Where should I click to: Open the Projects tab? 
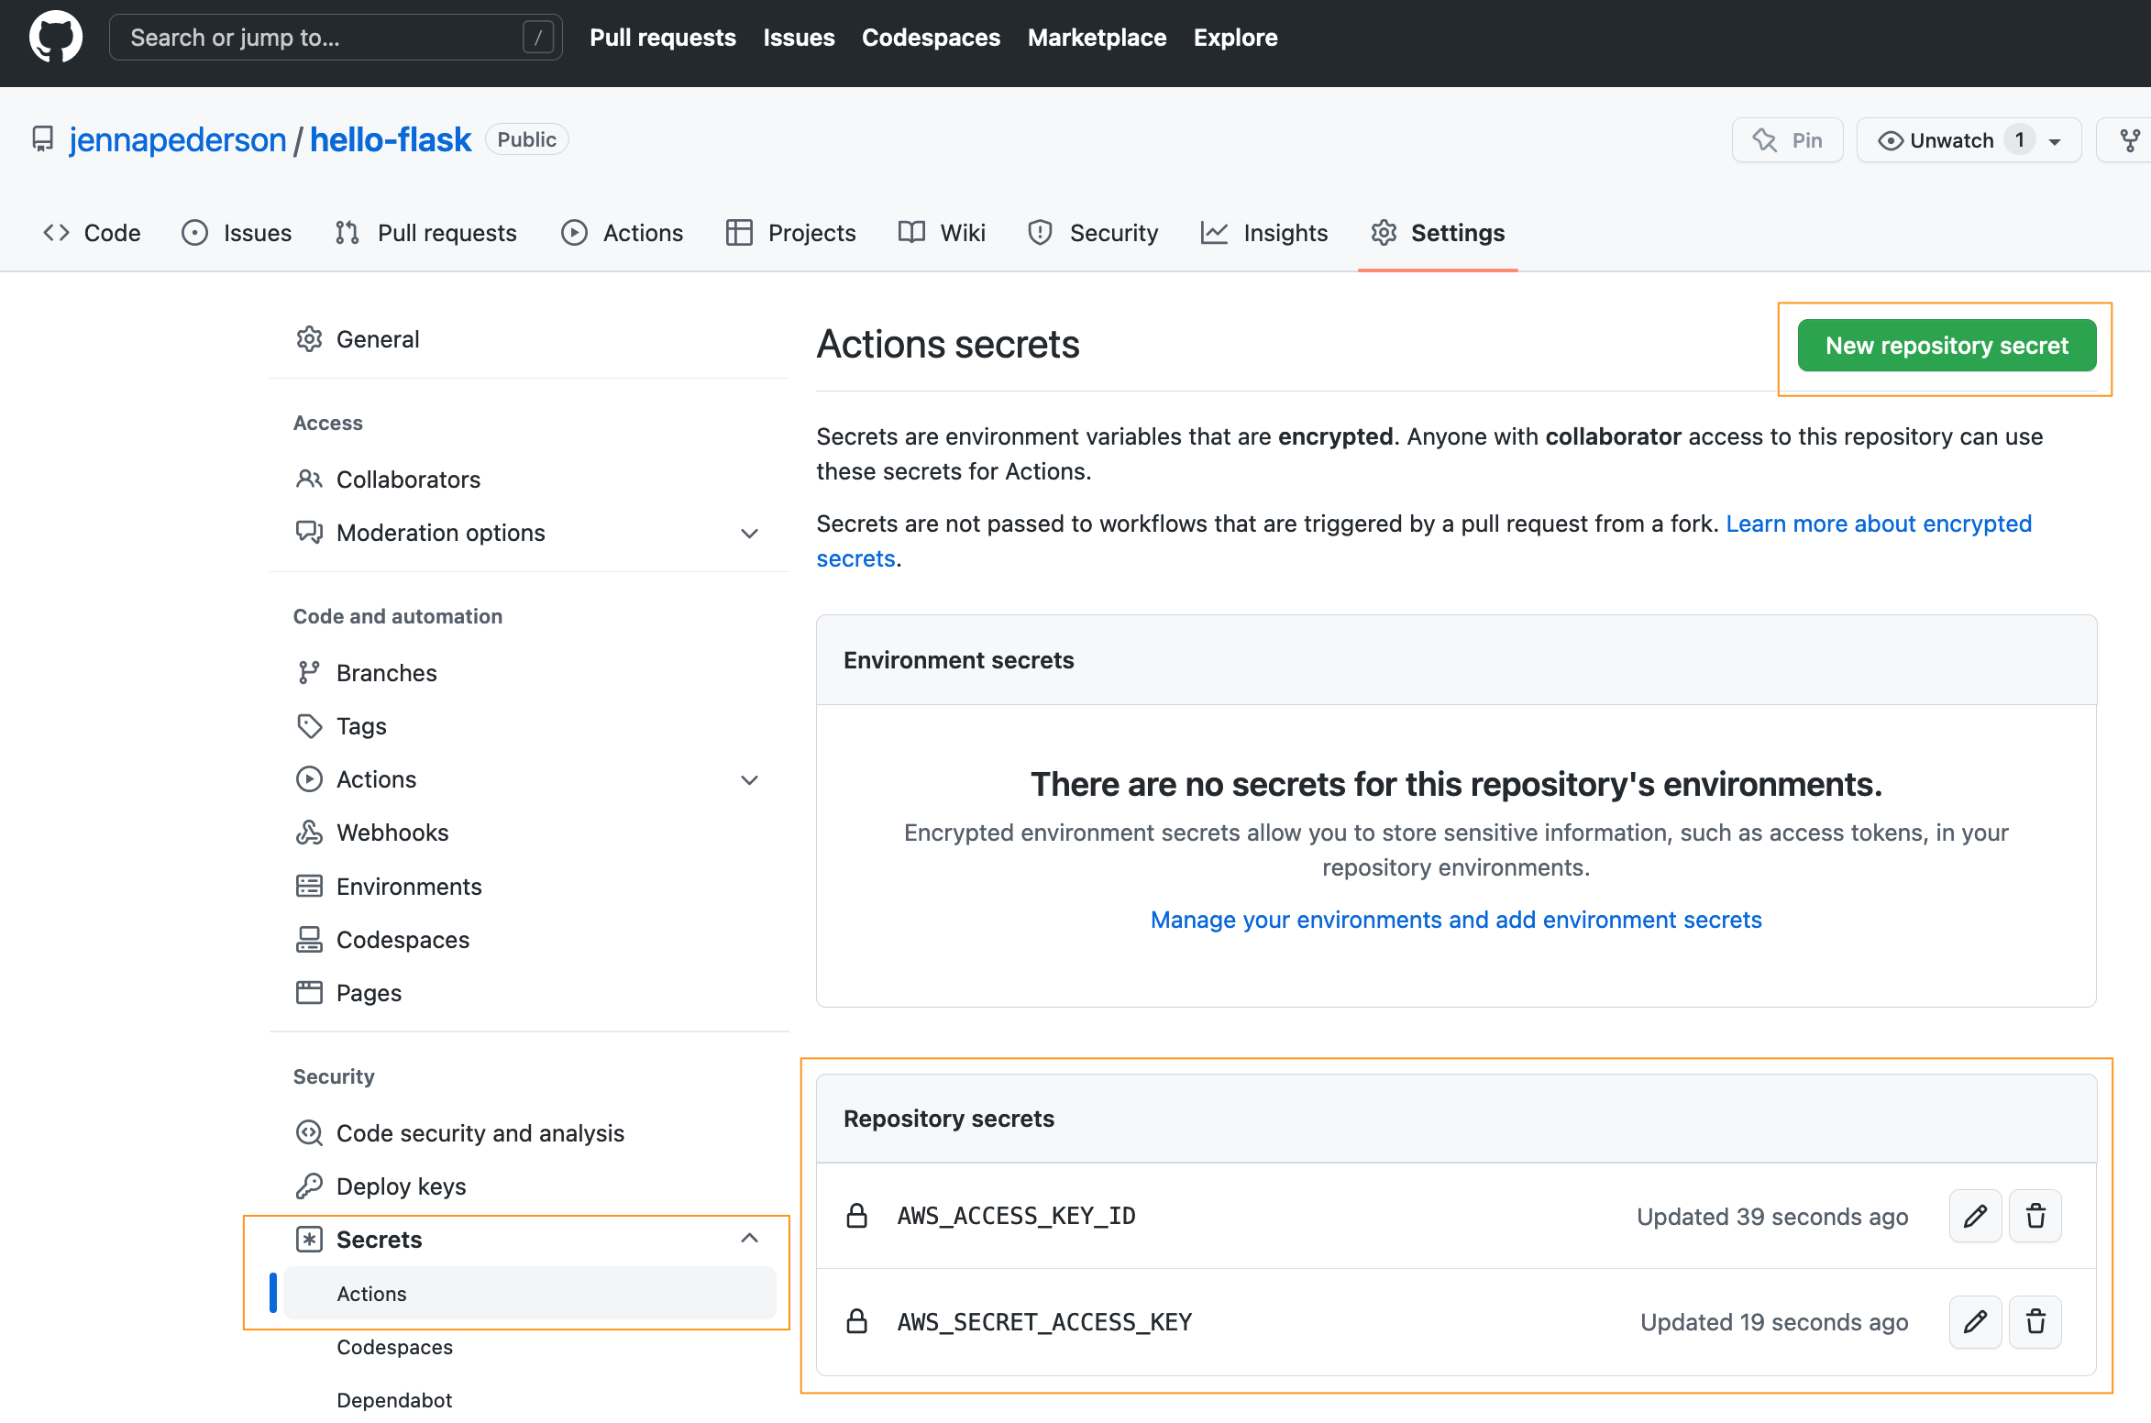coord(790,233)
